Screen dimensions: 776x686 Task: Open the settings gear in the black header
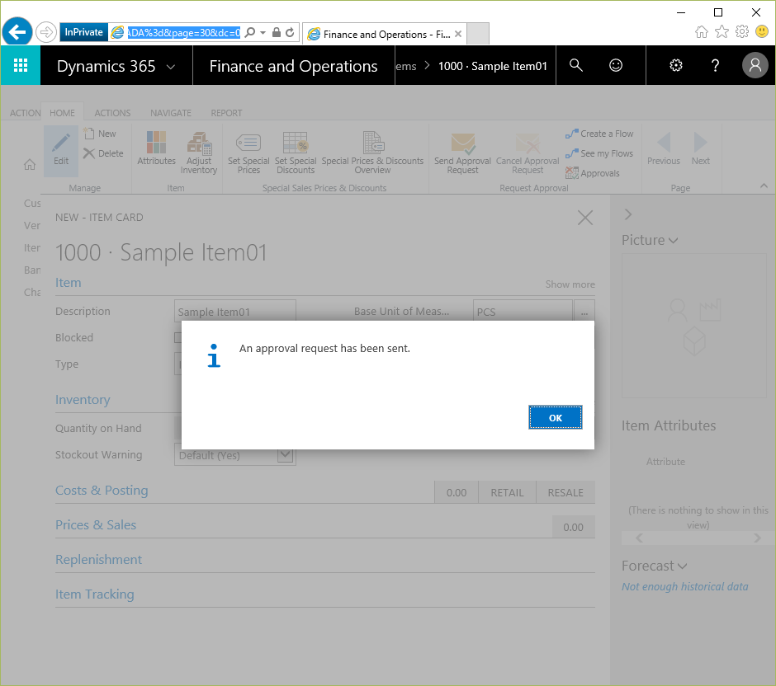675,65
